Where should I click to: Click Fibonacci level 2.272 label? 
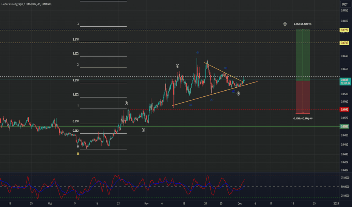pos(76,54)
